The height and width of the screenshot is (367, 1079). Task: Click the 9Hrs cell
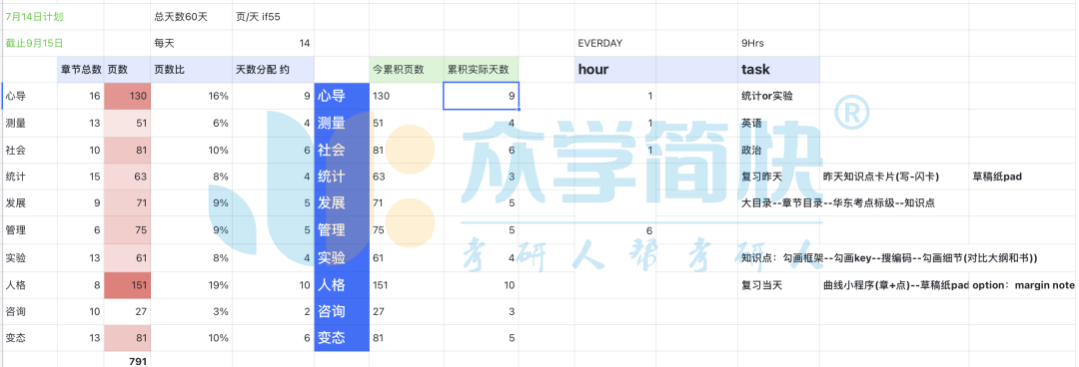[x=778, y=43]
